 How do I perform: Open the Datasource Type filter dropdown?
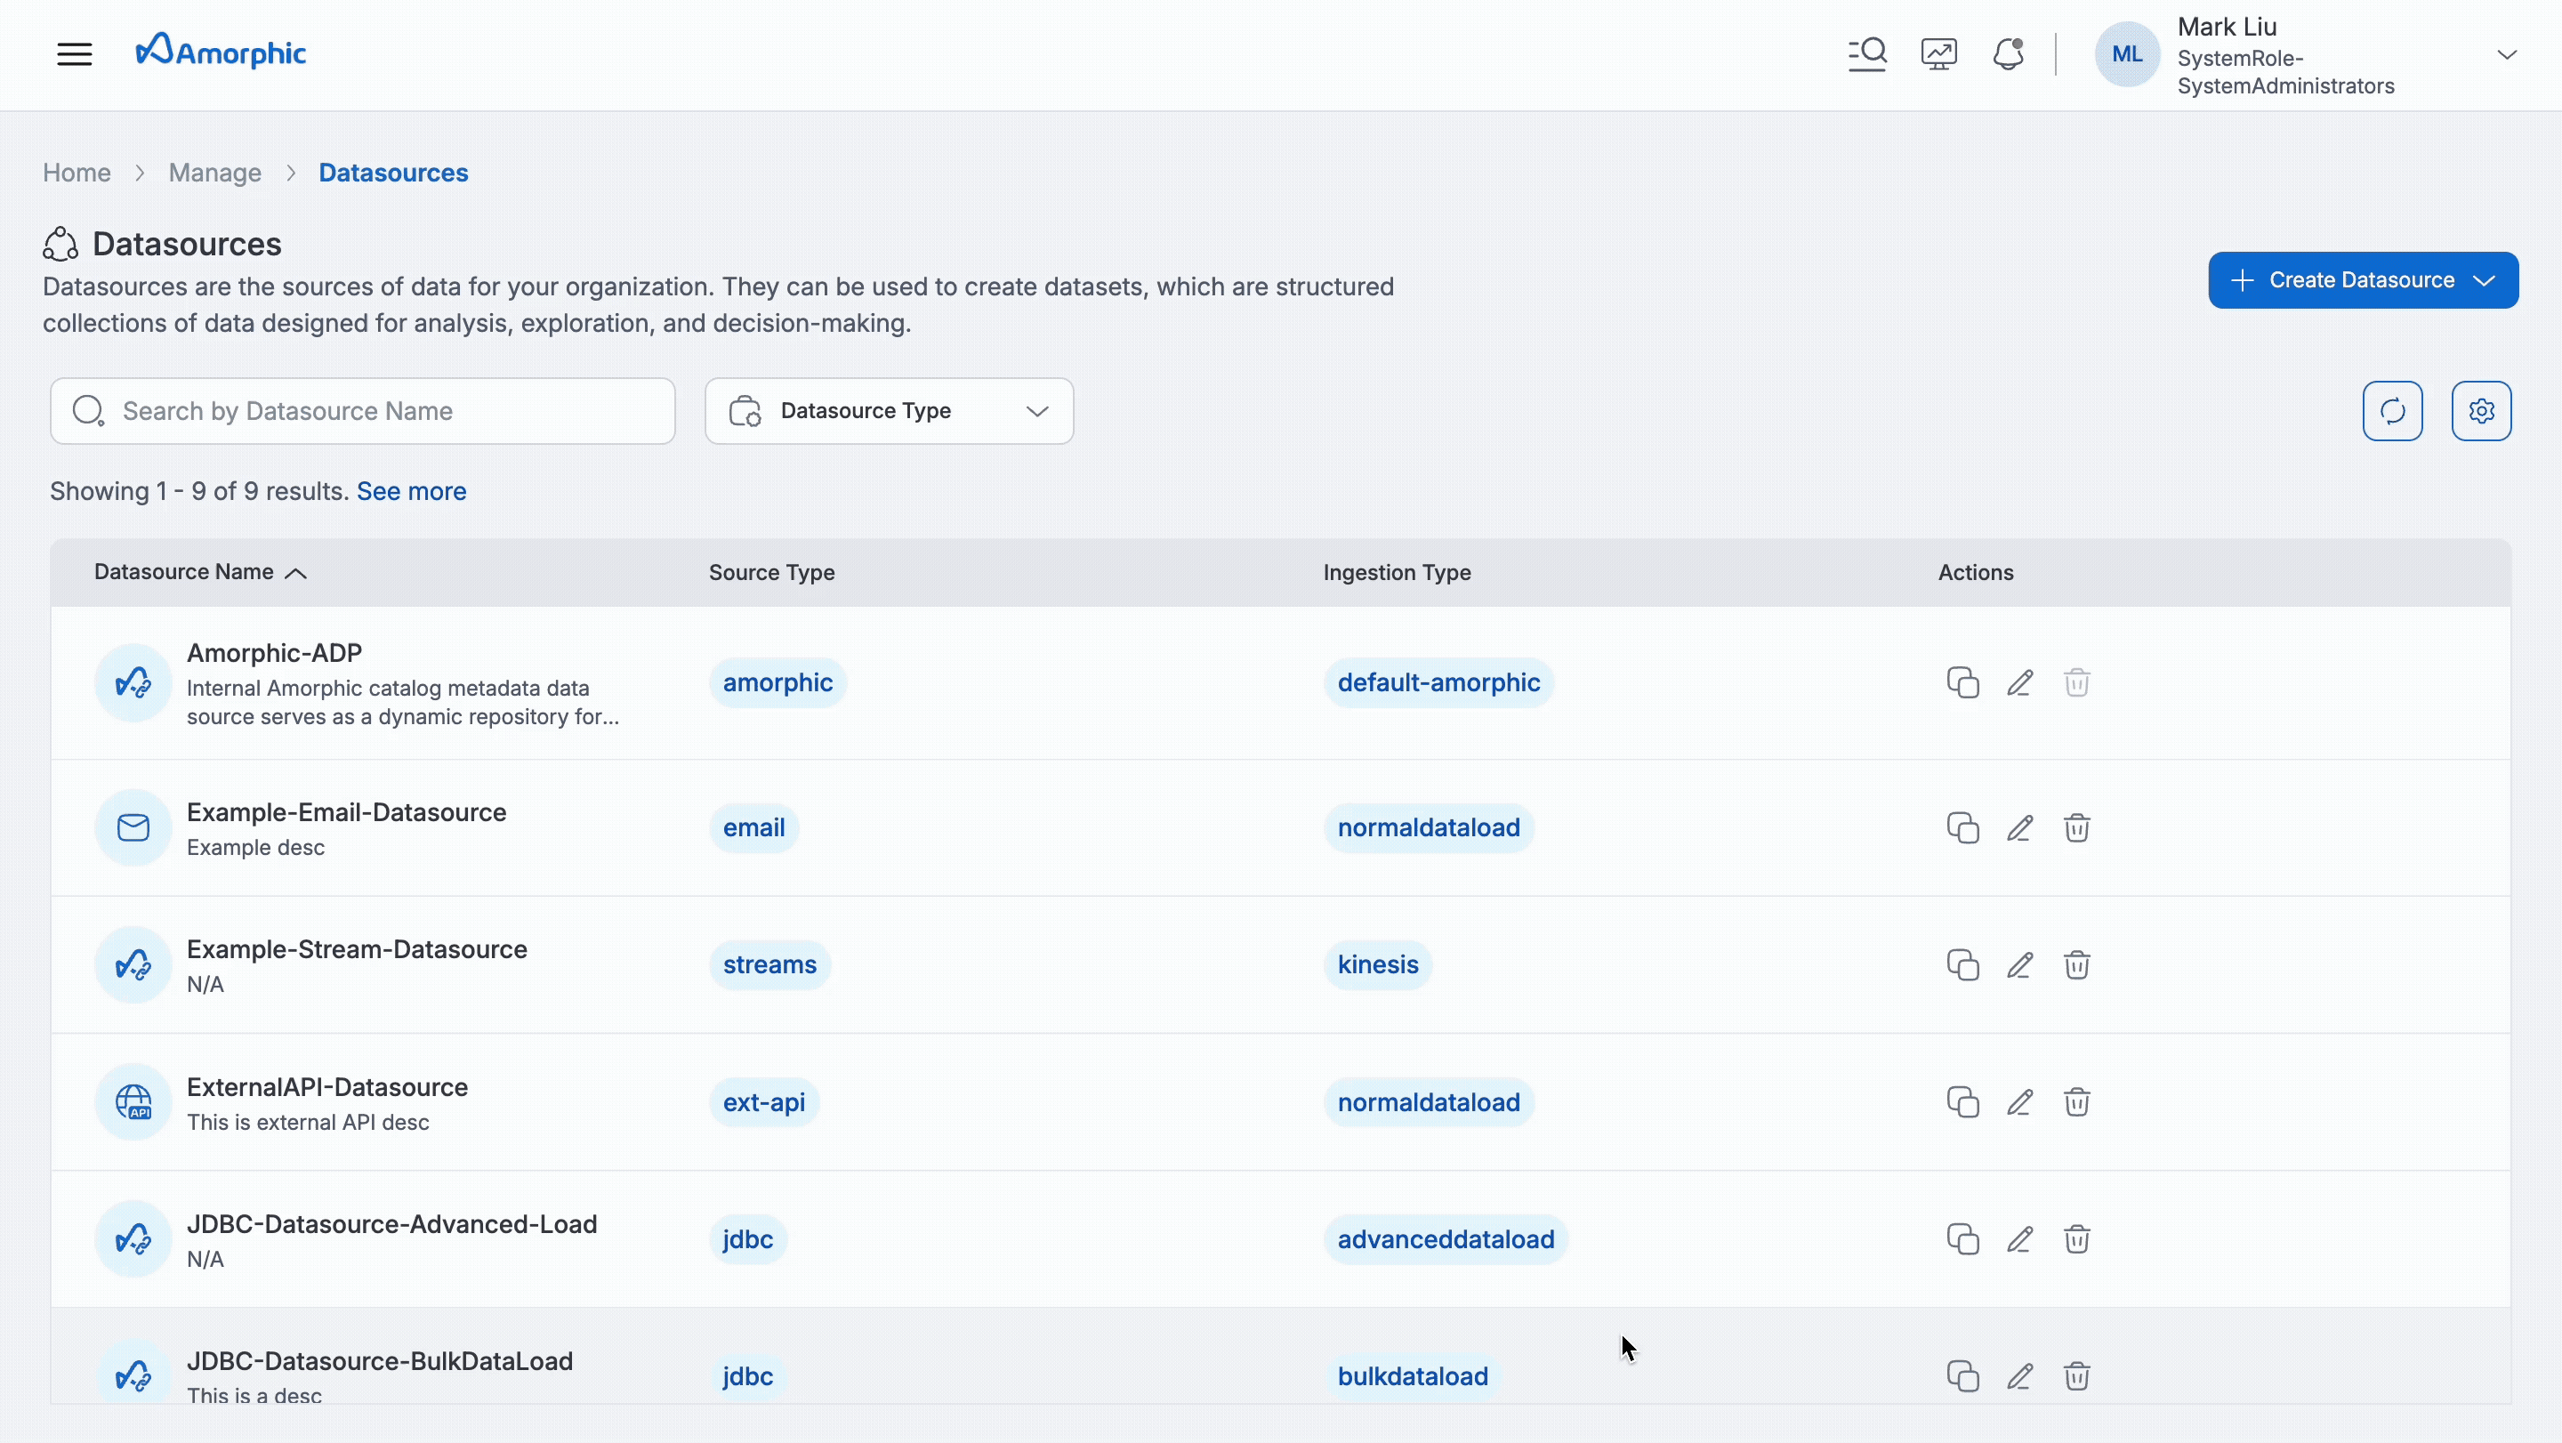[888, 411]
